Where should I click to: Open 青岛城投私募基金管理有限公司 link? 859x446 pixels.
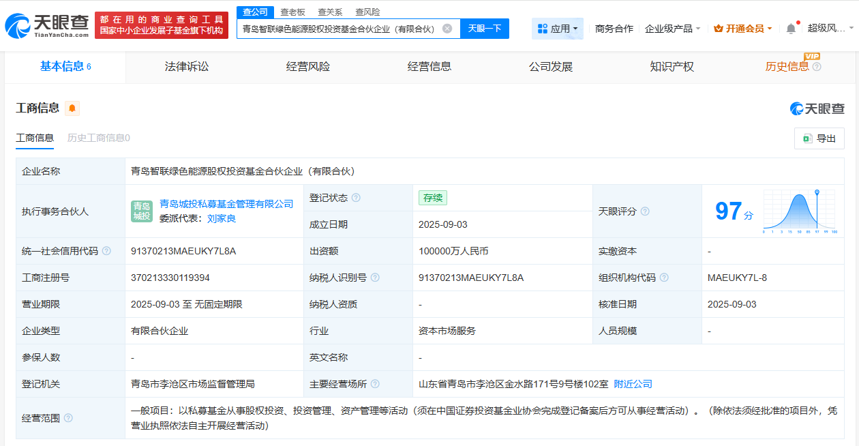pos(226,204)
